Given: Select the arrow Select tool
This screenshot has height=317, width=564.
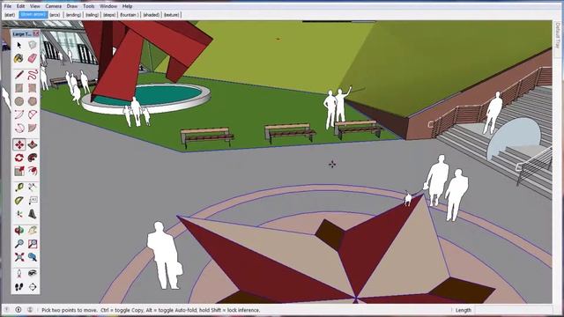Looking at the screenshot, I should pyautogui.click(x=19, y=45).
